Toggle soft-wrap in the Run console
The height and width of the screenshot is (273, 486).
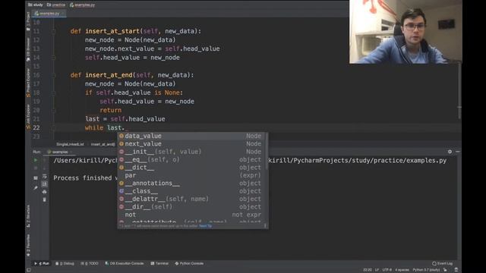point(45,176)
